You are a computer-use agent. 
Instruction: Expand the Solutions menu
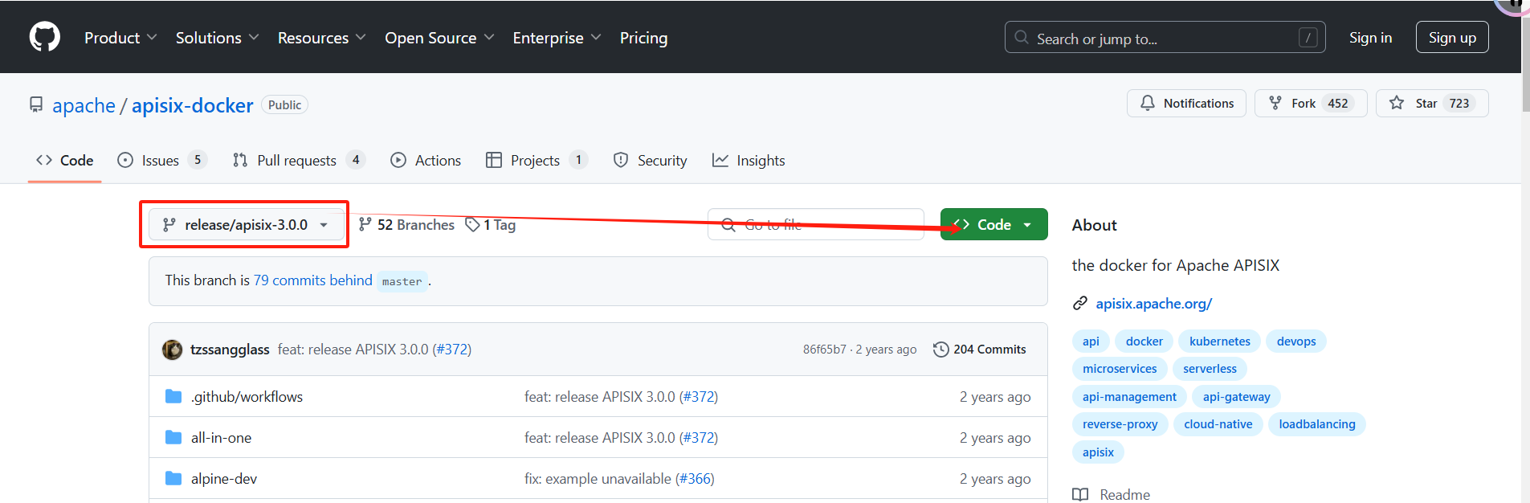[217, 38]
